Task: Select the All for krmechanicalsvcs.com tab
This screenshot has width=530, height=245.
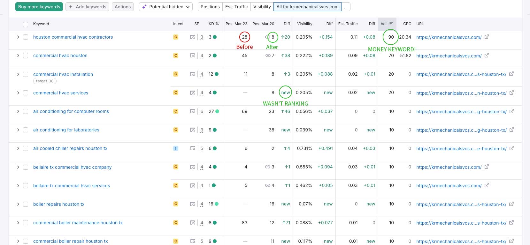Action: 307,7
